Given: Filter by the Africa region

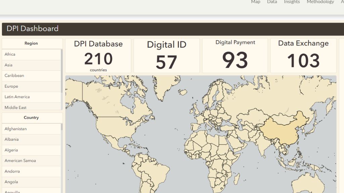Looking at the screenshot, I should [x=31, y=54].
